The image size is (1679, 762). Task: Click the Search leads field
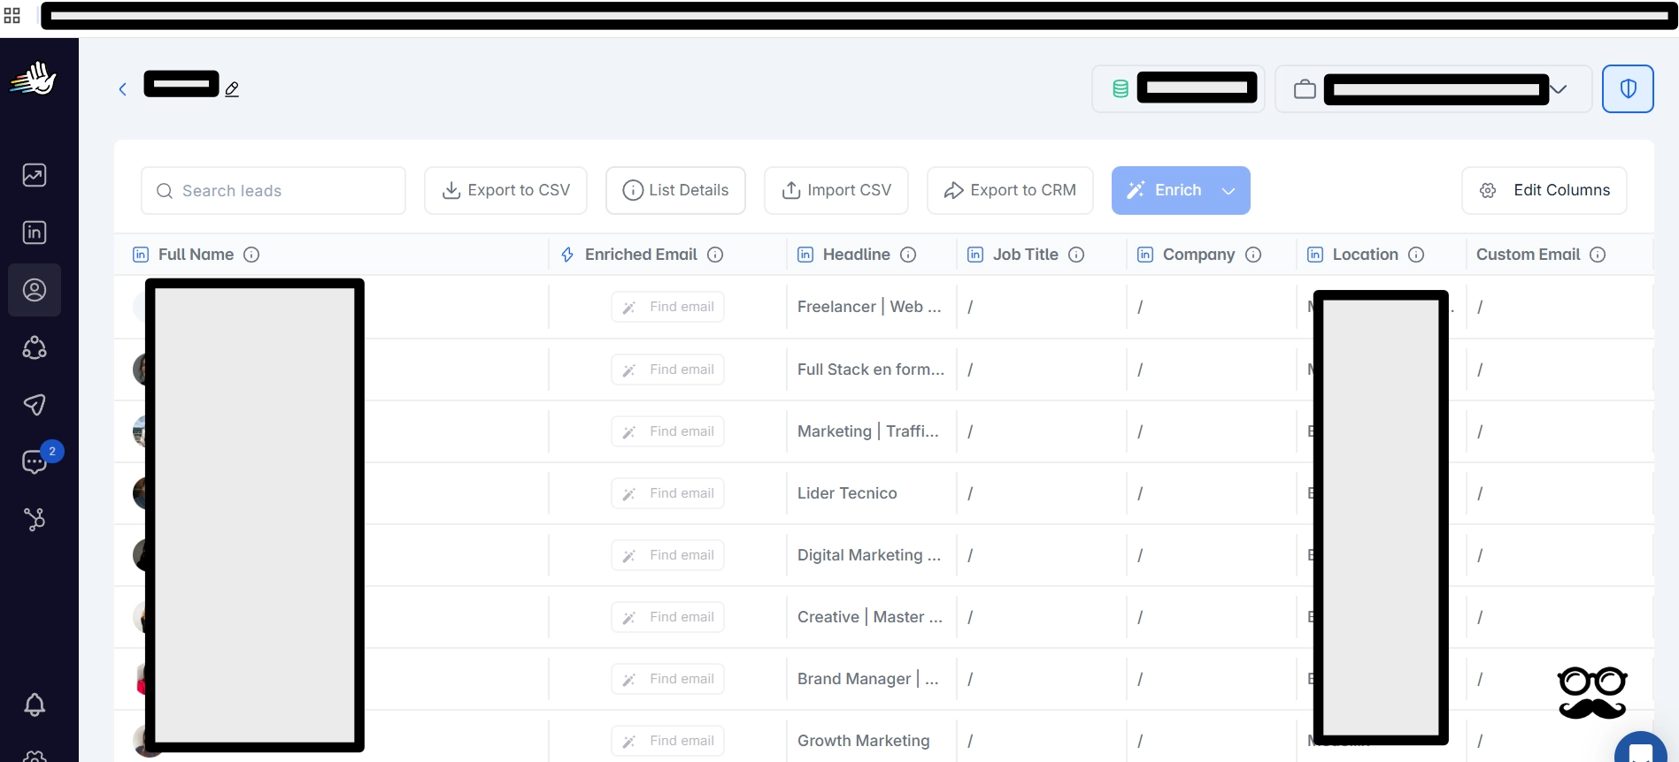(273, 190)
